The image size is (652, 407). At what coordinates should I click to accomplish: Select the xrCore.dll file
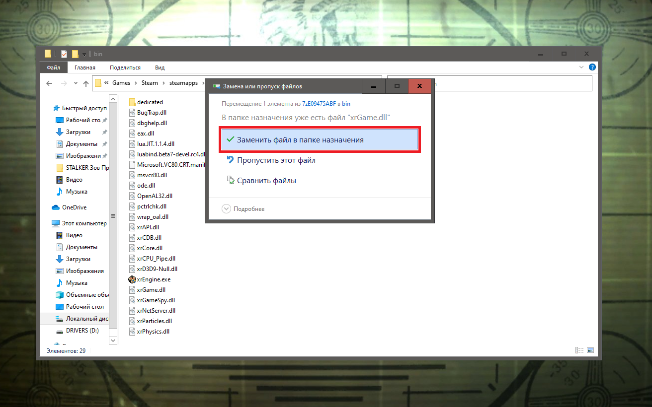click(x=146, y=248)
